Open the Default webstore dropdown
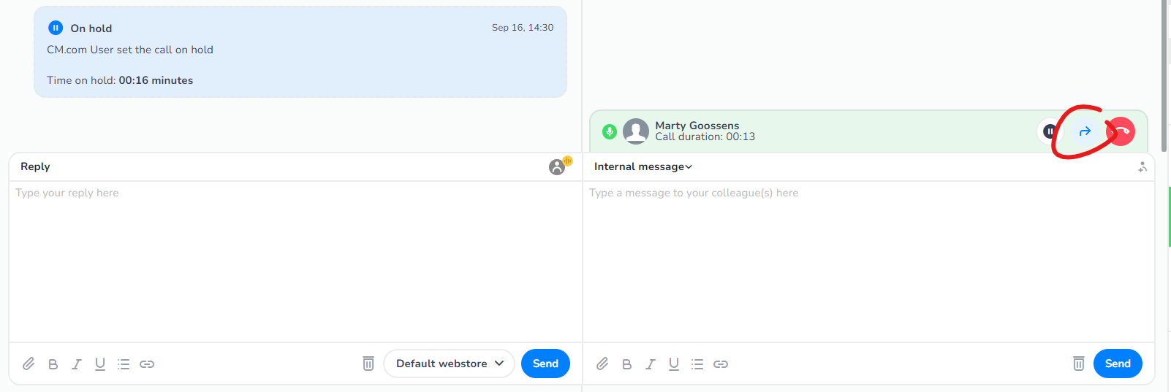 [x=449, y=364]
